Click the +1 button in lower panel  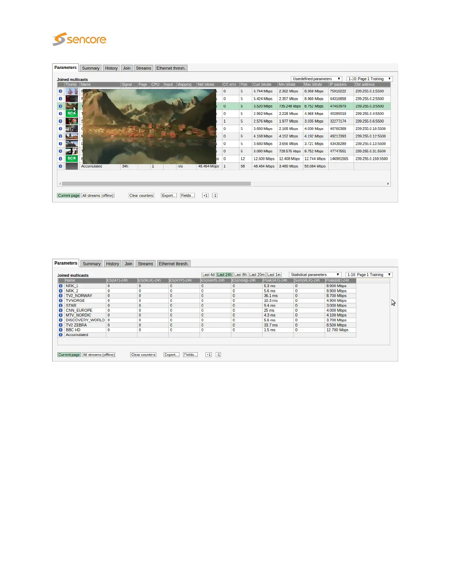[x=208, y=355]
